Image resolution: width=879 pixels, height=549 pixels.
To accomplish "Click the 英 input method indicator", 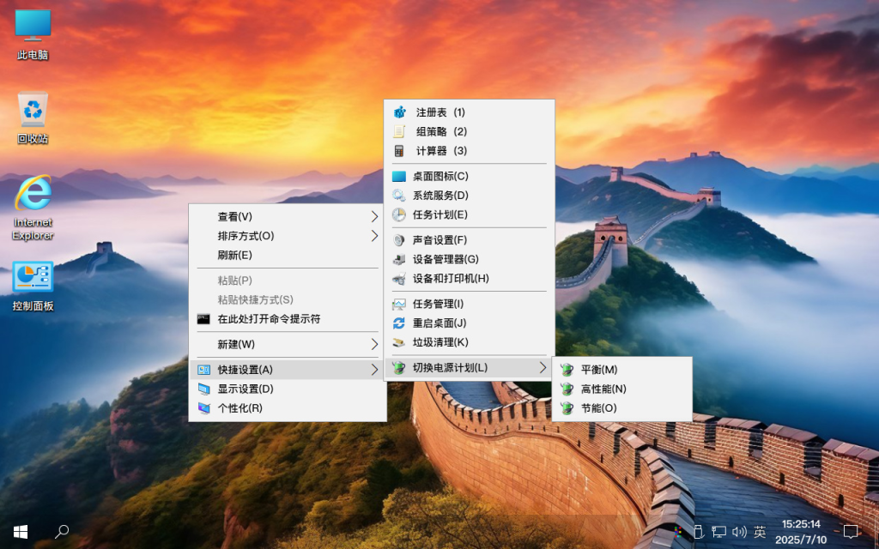I will 759,532.
